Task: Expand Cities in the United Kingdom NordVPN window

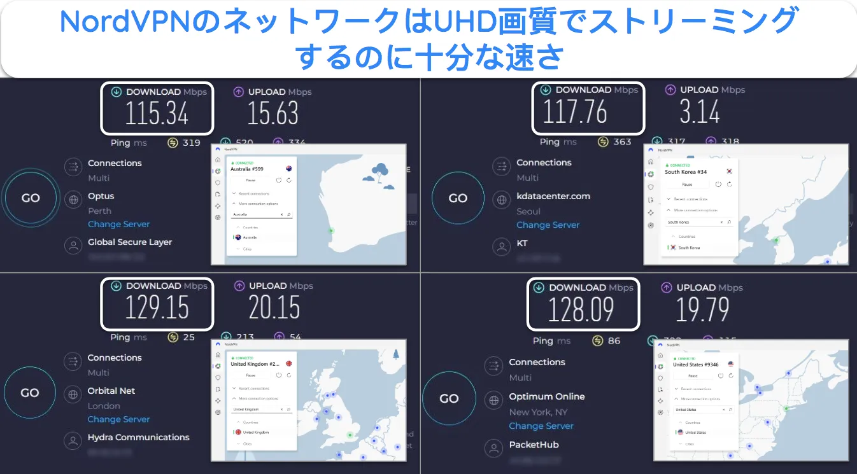Action: point(244,443)
